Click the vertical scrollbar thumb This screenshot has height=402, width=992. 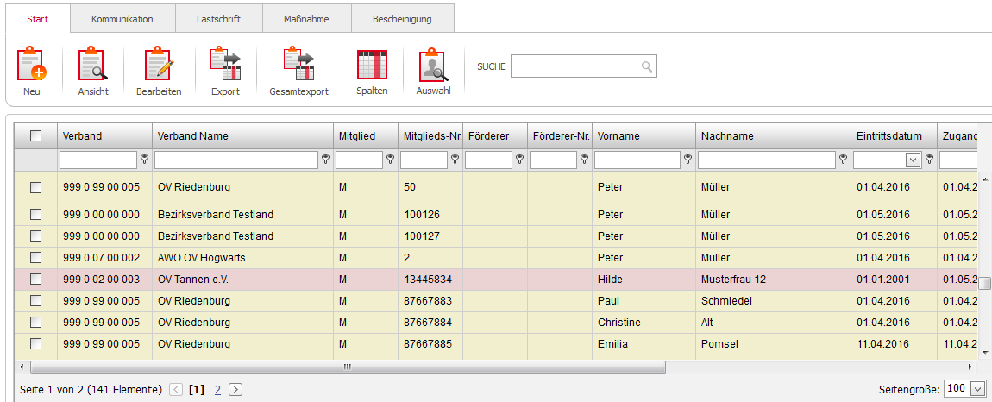[984, 282]
